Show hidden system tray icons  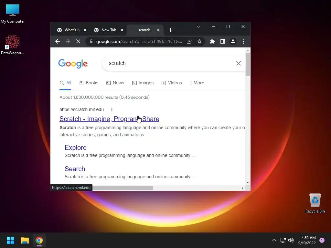click(274, 240)
